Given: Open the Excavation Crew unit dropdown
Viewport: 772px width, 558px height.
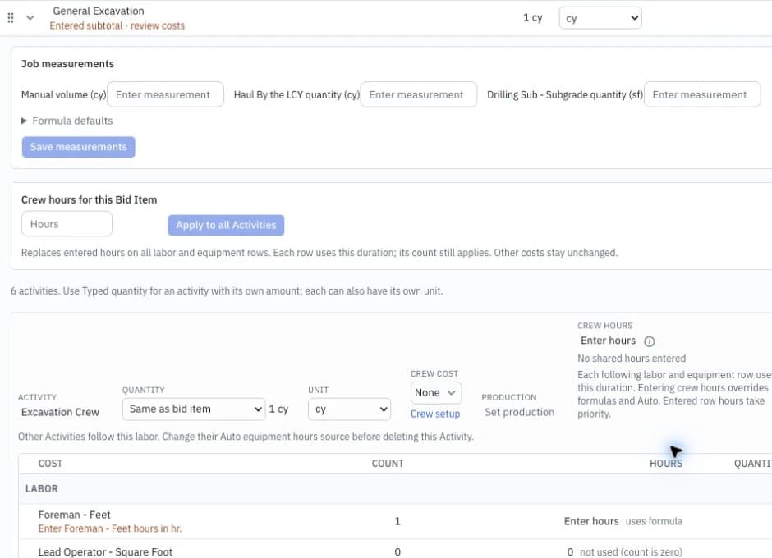Looking at the screenshot, I should tap(350, 409).
